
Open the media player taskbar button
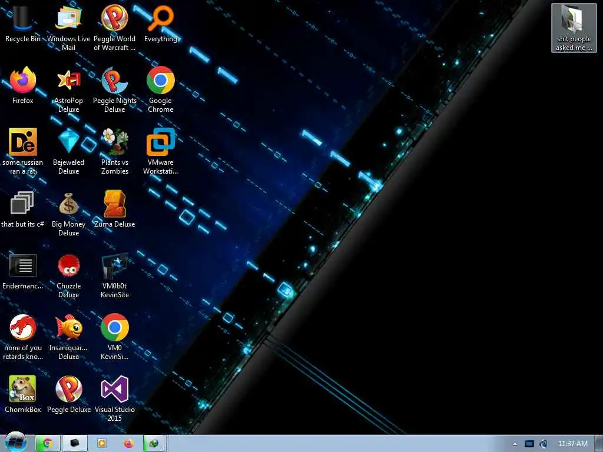pos(101,444)
